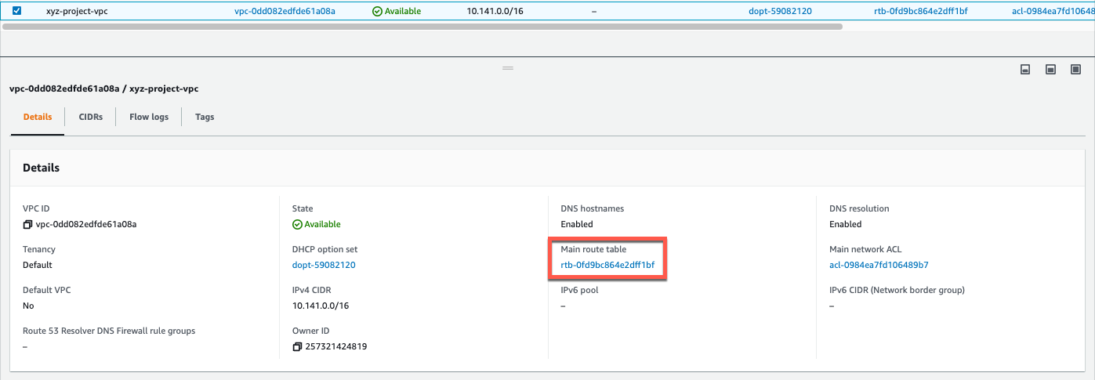Grab the split panel resize handle

pyautogui.click(x=508, y=68)
